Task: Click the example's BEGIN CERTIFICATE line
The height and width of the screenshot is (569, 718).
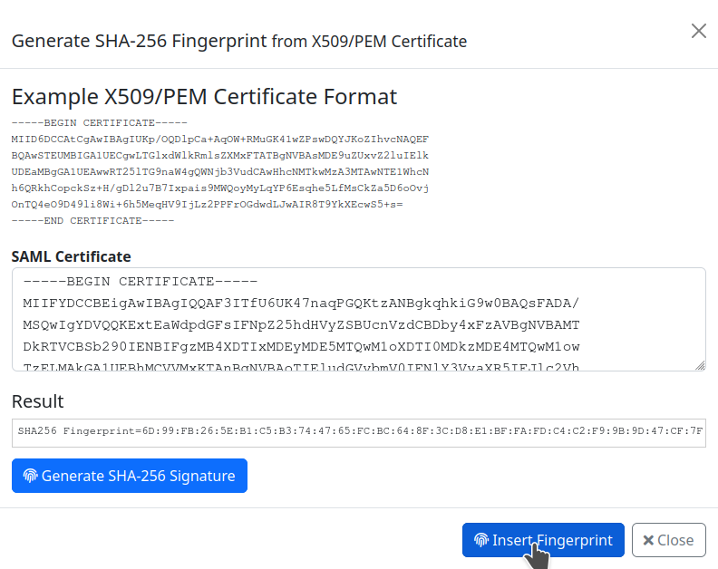Action: (x=99, y=122)
